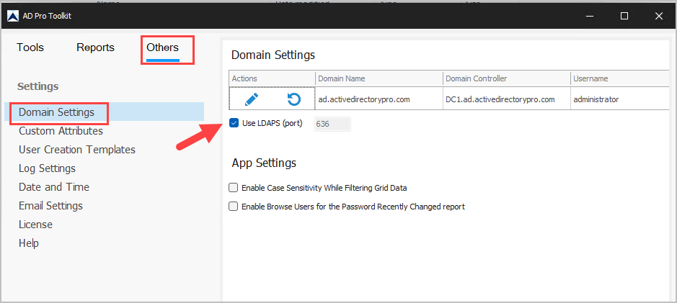Select the DC1.ad.activedirectorypro.com controller cell

tap(506, 99)
